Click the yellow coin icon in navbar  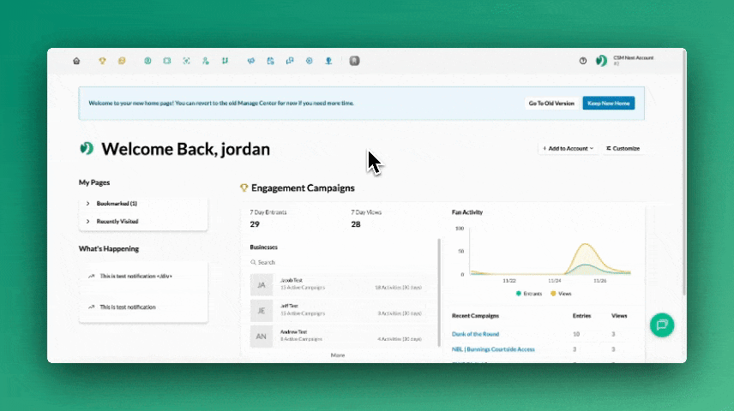(x=122, y=61)
